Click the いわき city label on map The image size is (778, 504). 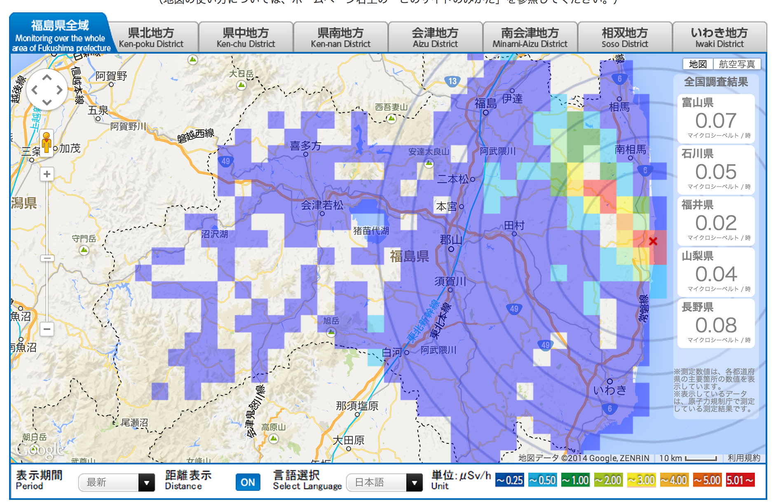tap(610, 390)
